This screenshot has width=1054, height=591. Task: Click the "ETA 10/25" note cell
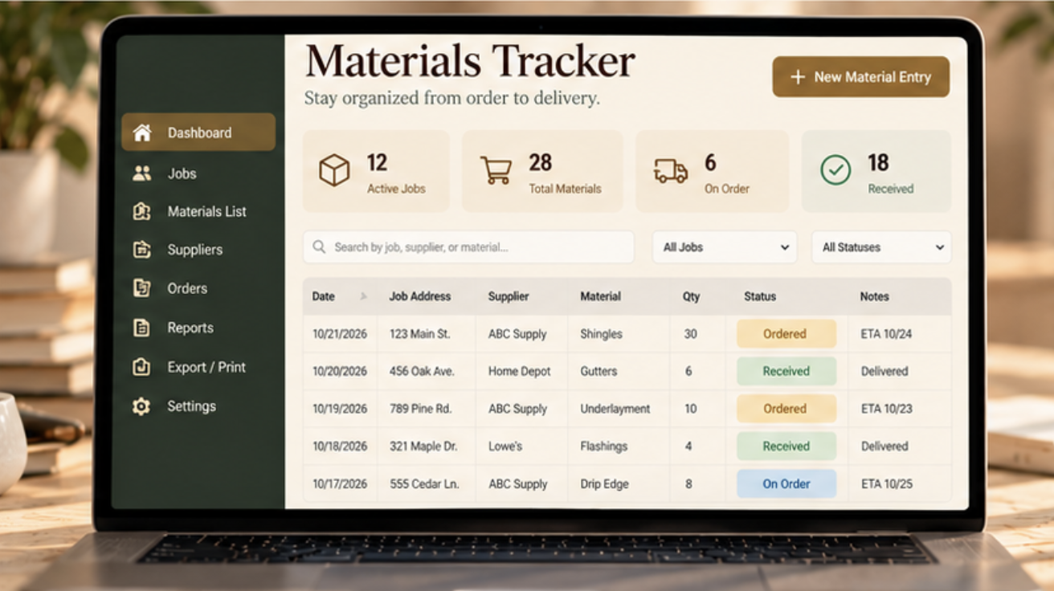coord(887,484)
